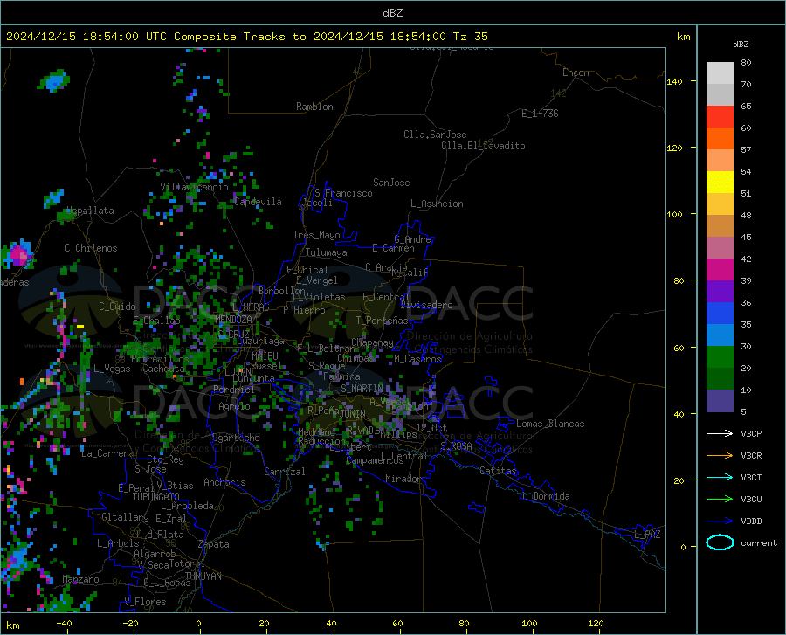Click the TUNUYAN label
Image resolution: width=786 pixels, height=635 pixels.
[203, 576]
